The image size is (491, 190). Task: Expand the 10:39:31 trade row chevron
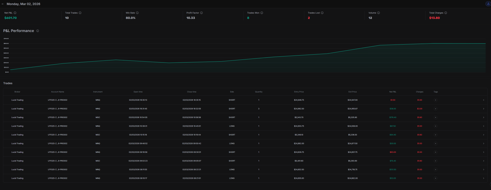483,126
